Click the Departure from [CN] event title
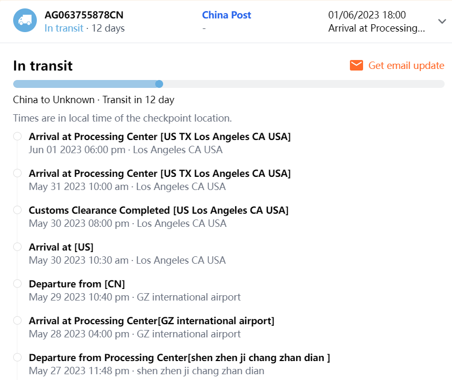 [x=77, y=284]
